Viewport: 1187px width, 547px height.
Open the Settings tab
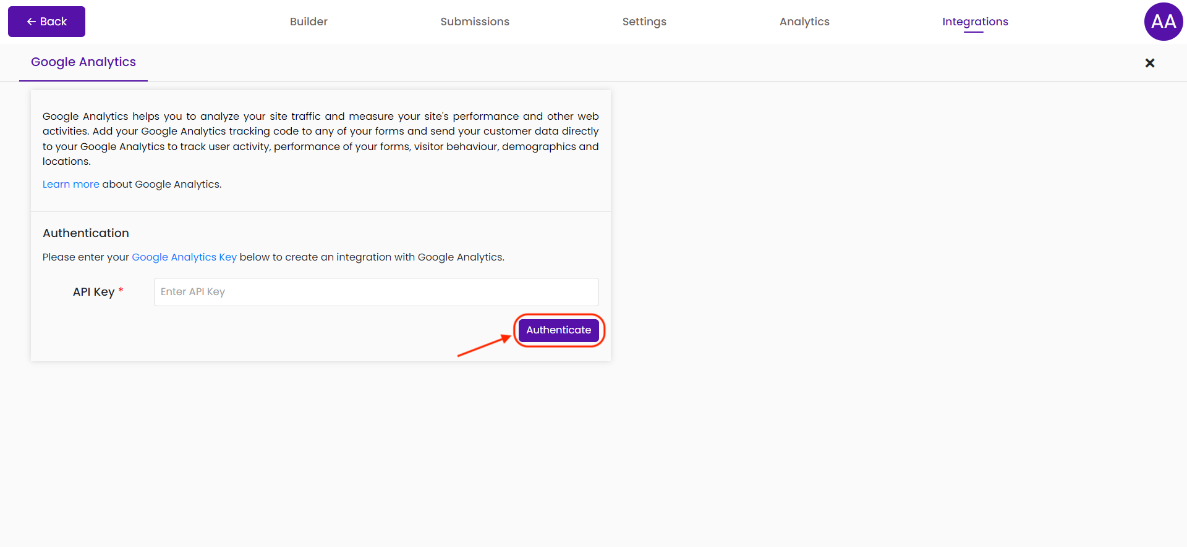[x=644, y=22]
